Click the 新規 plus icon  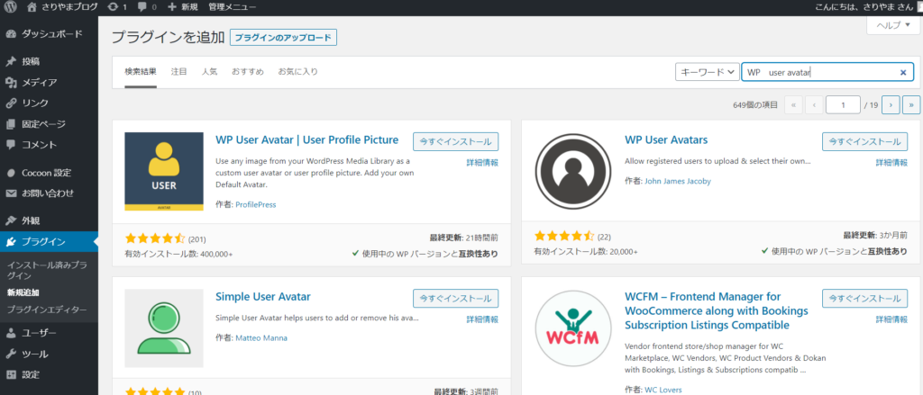pyautogui.click(x=172, y=7)
